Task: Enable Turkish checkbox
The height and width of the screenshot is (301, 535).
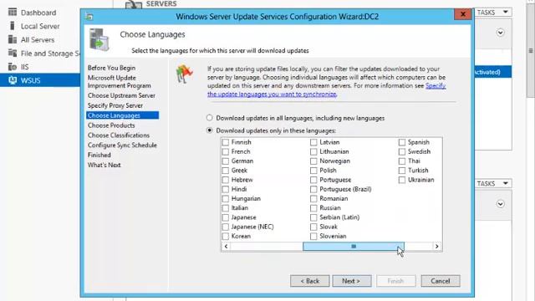Action: [402, 171]
